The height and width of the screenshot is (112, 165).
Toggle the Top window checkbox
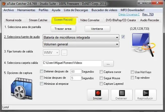click(x=132, y=78)
